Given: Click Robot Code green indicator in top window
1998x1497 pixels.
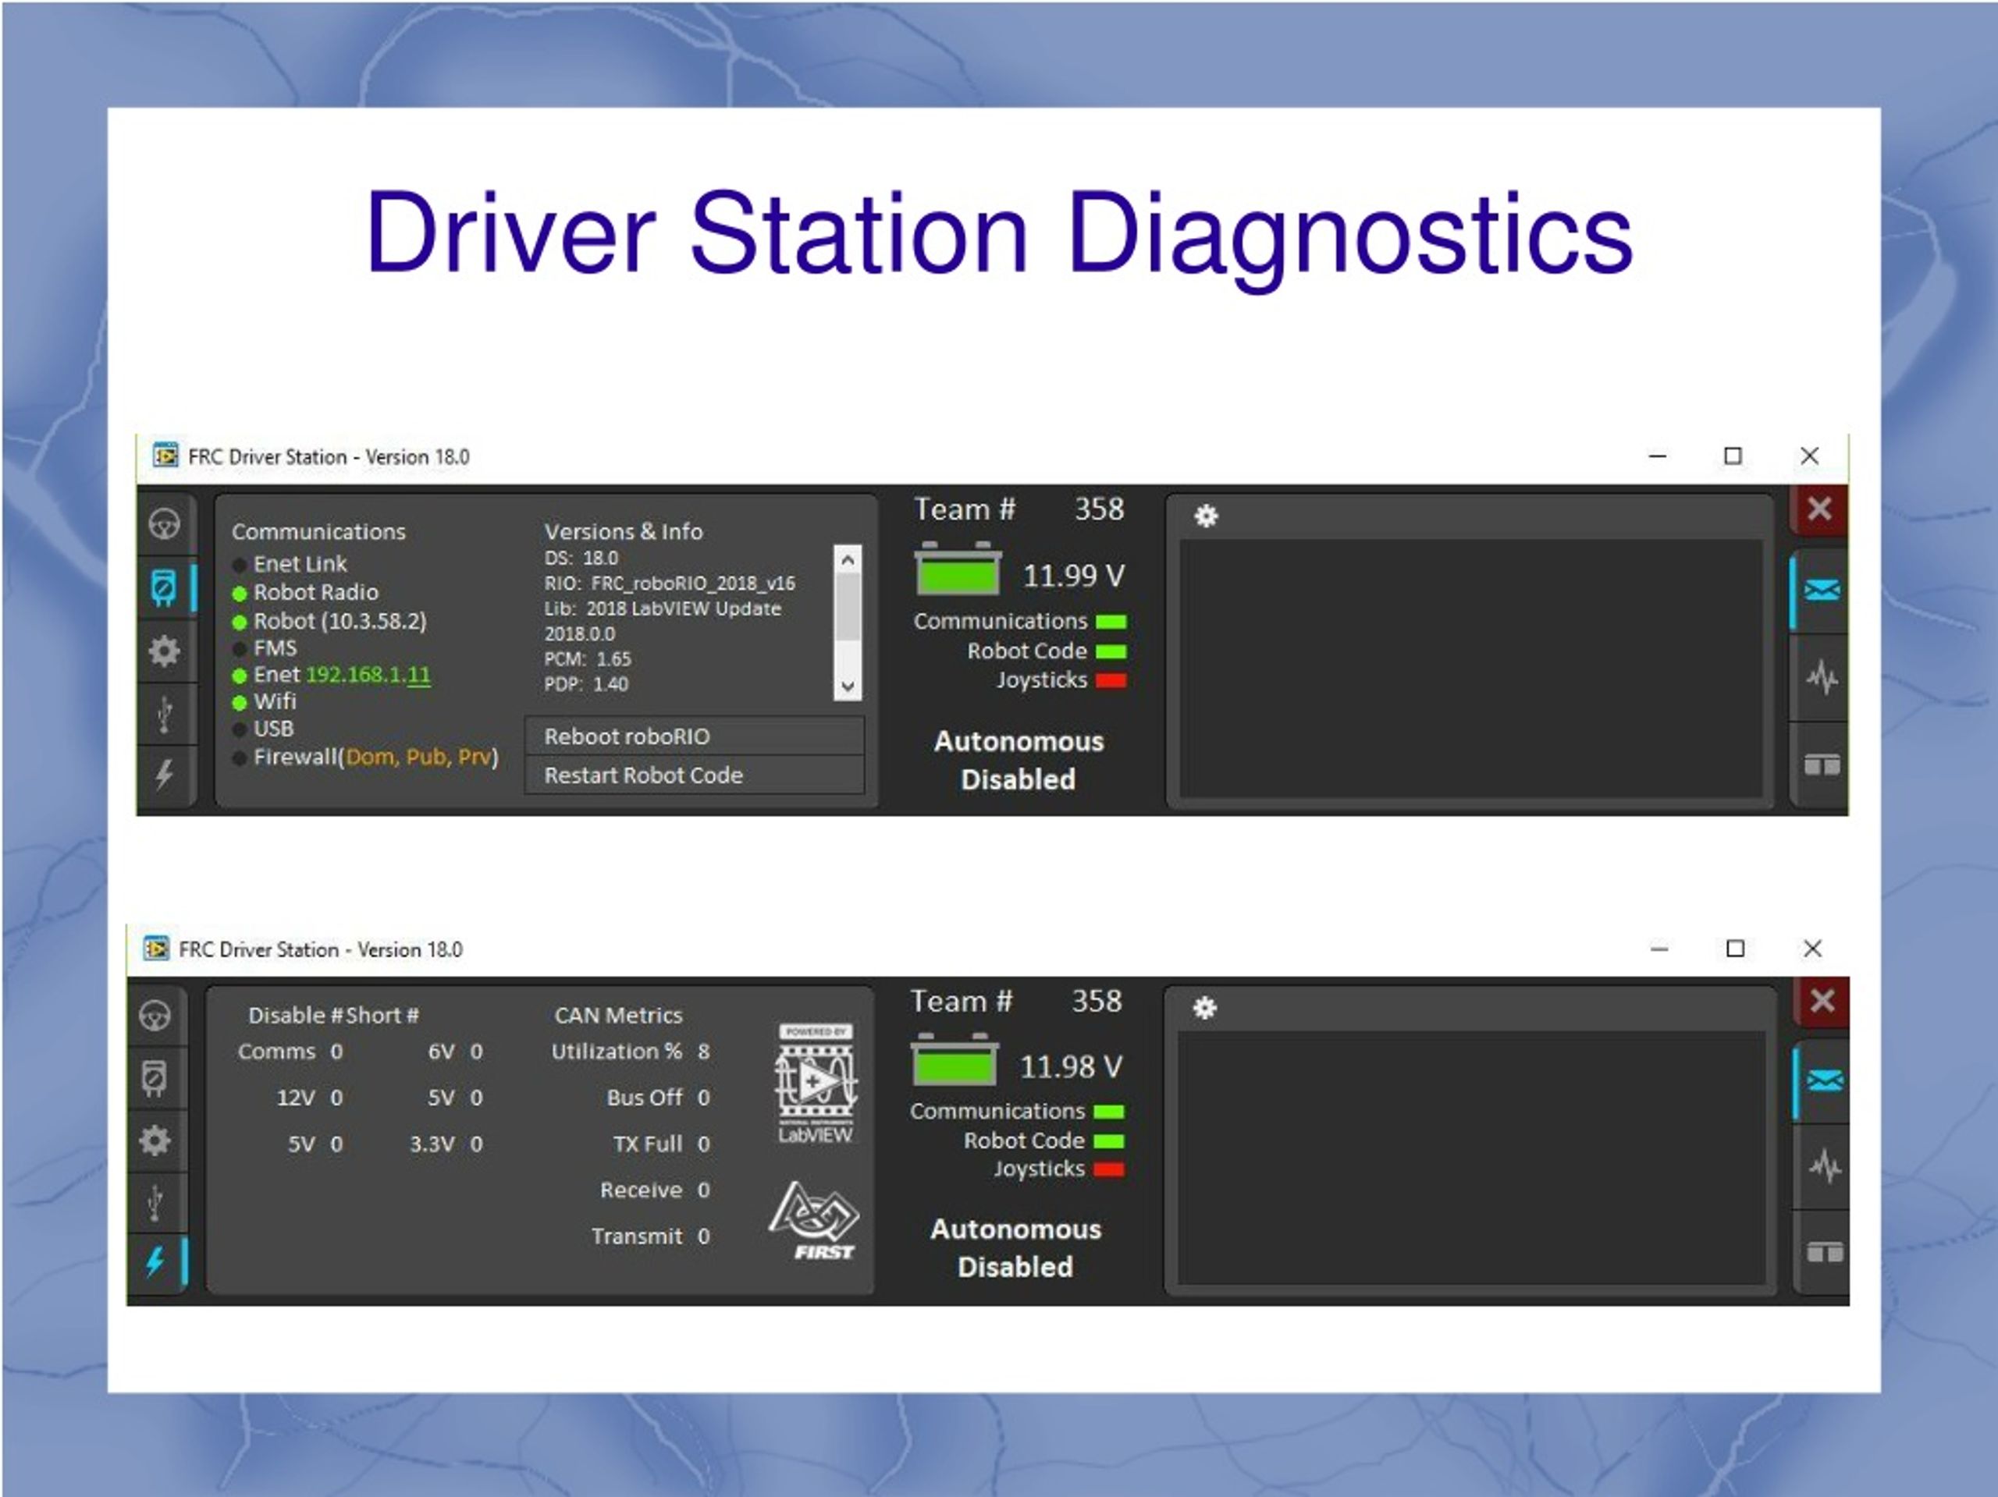Looking at the screenshot, I should pyautogui.click(x=1111, y=652).
